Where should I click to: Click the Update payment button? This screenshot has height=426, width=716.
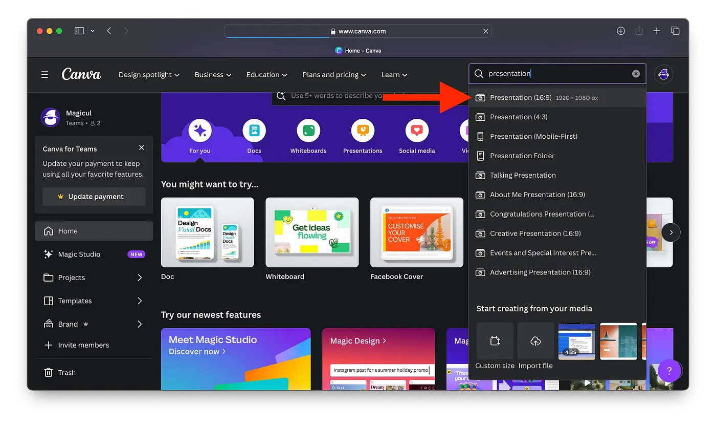pyautogui.click(x=94, y=197)
